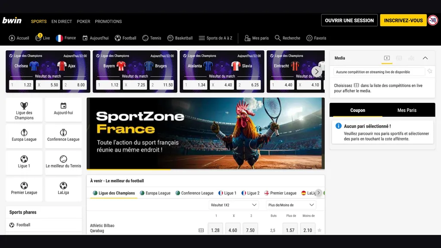
Task: Select the Football icon in the navigation bar
Action: [117, 38]
